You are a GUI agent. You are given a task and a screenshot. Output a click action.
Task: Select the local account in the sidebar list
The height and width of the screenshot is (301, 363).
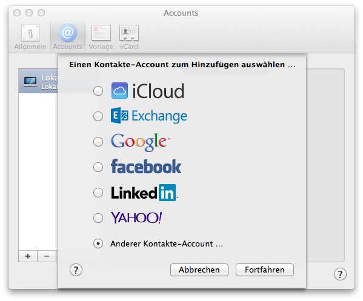click(x=38, y=81)
